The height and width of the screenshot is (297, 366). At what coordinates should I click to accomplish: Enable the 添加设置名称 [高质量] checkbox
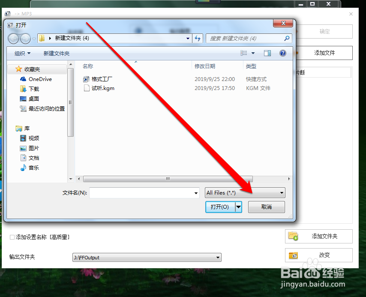12,237
